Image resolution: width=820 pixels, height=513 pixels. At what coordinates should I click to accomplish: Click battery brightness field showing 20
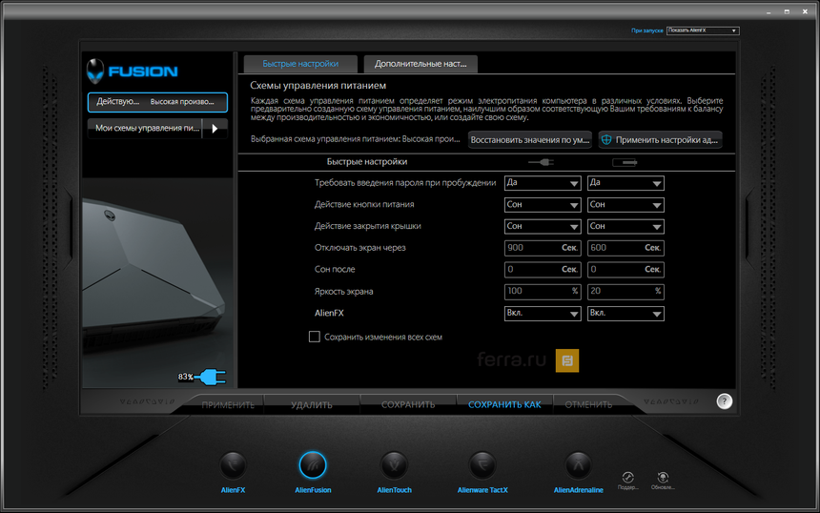(625, 291)
